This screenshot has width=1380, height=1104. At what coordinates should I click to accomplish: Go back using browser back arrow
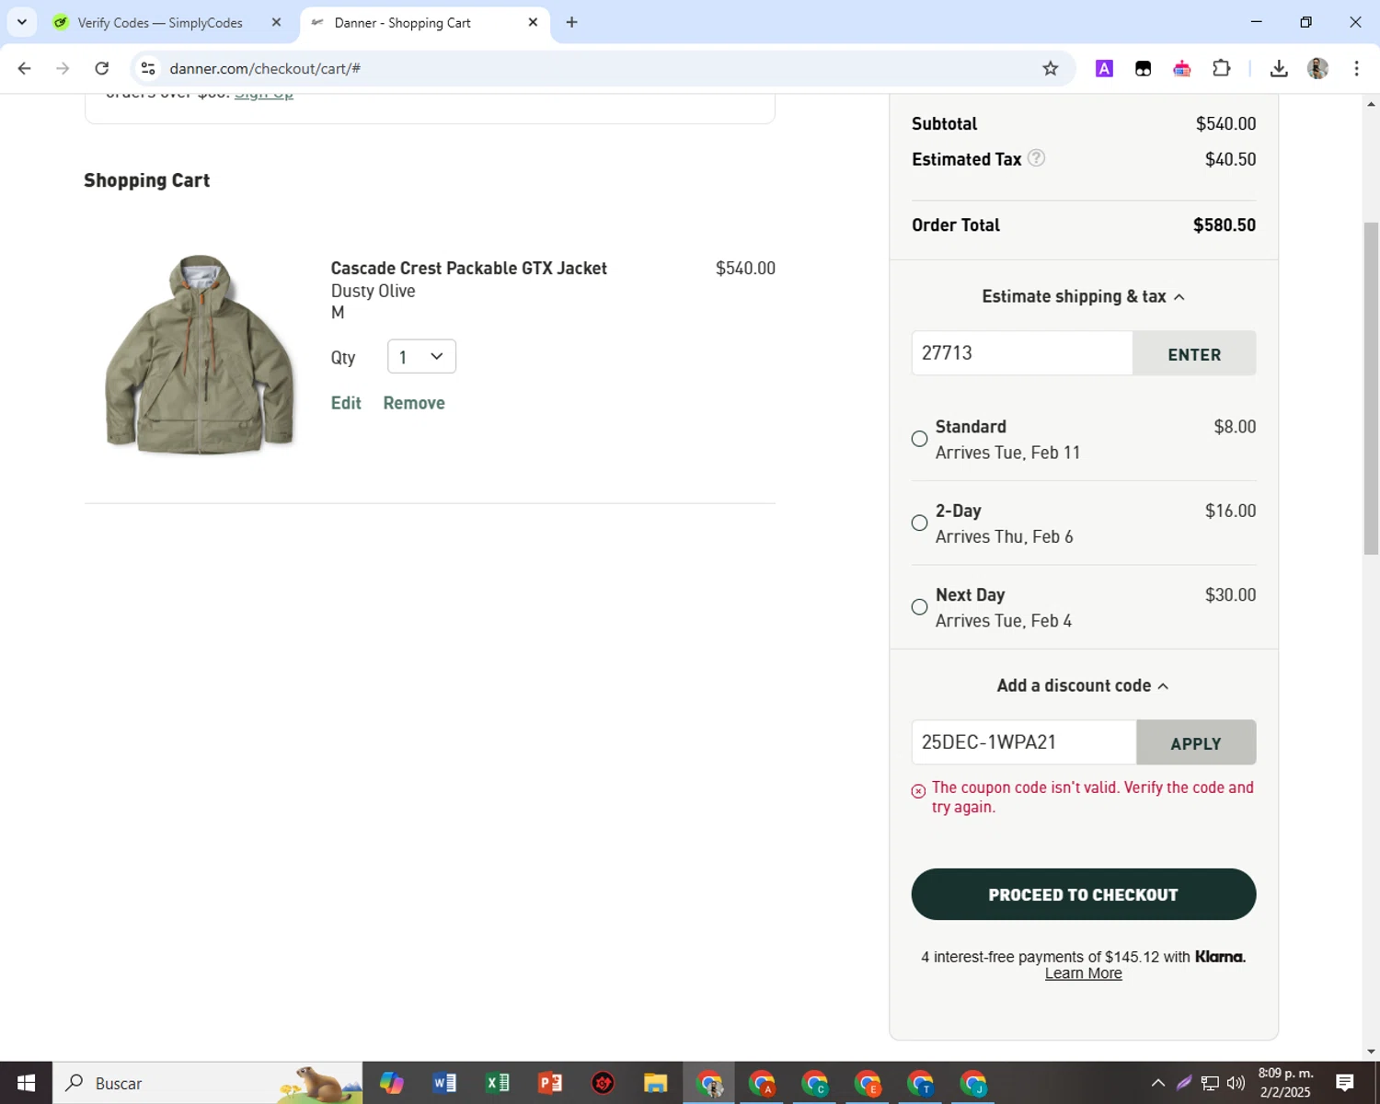pyautogui.click(x=25, y=68)
